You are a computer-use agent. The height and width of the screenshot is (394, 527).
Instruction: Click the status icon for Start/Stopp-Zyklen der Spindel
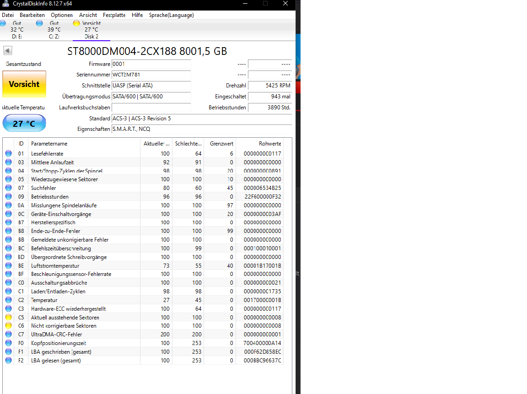click(8, 171)
